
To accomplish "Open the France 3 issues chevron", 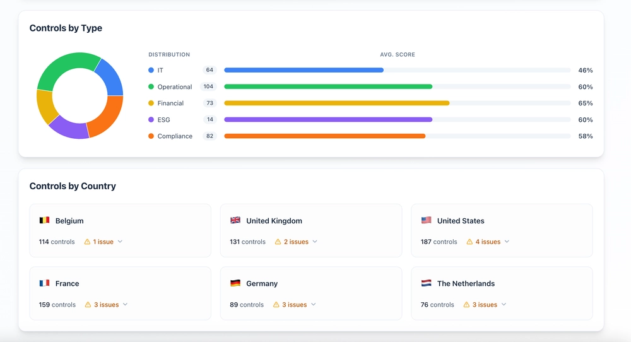I will [125, 305].
